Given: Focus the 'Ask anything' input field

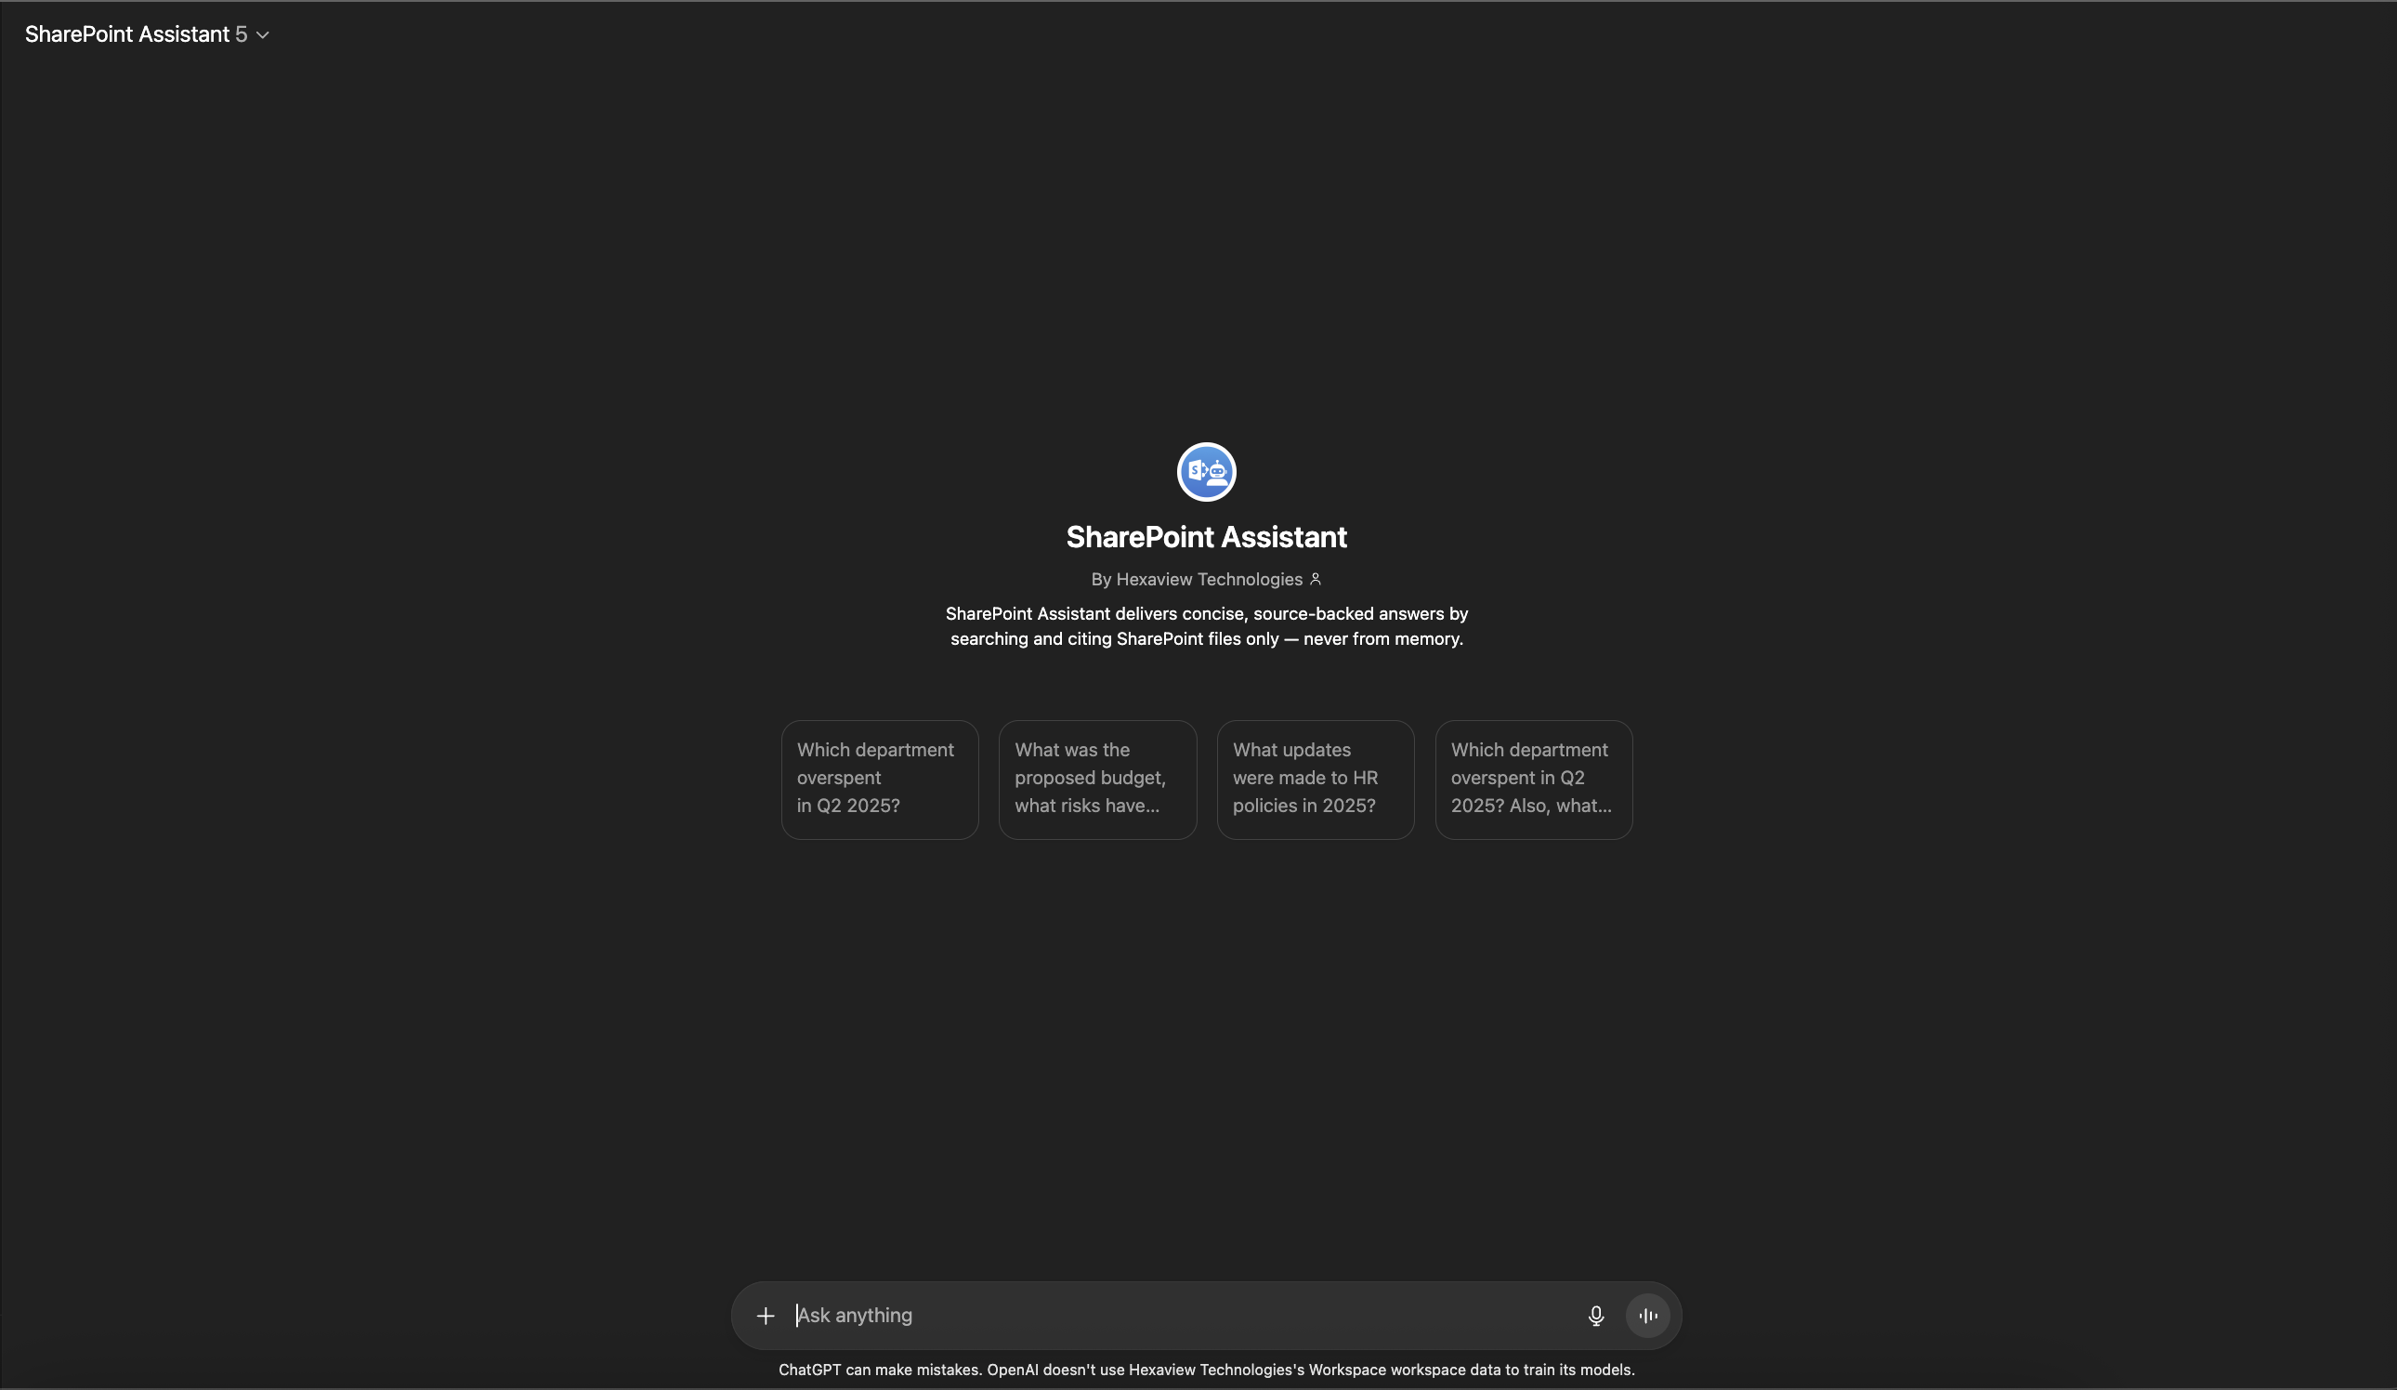Looking at the screenshot, I should coord(1180,1316).
